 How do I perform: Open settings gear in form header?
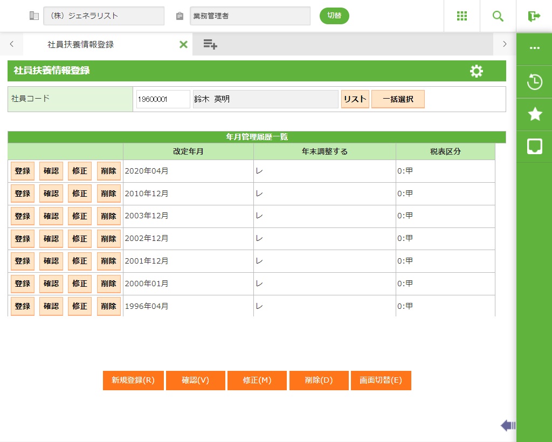tap(477, 71)
